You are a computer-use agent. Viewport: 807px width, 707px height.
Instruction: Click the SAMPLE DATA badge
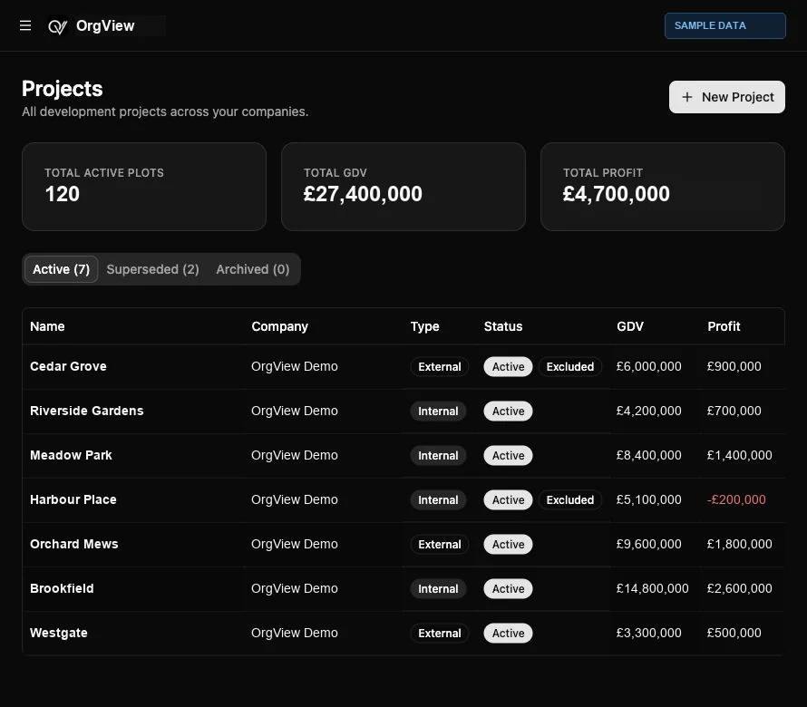724,25
